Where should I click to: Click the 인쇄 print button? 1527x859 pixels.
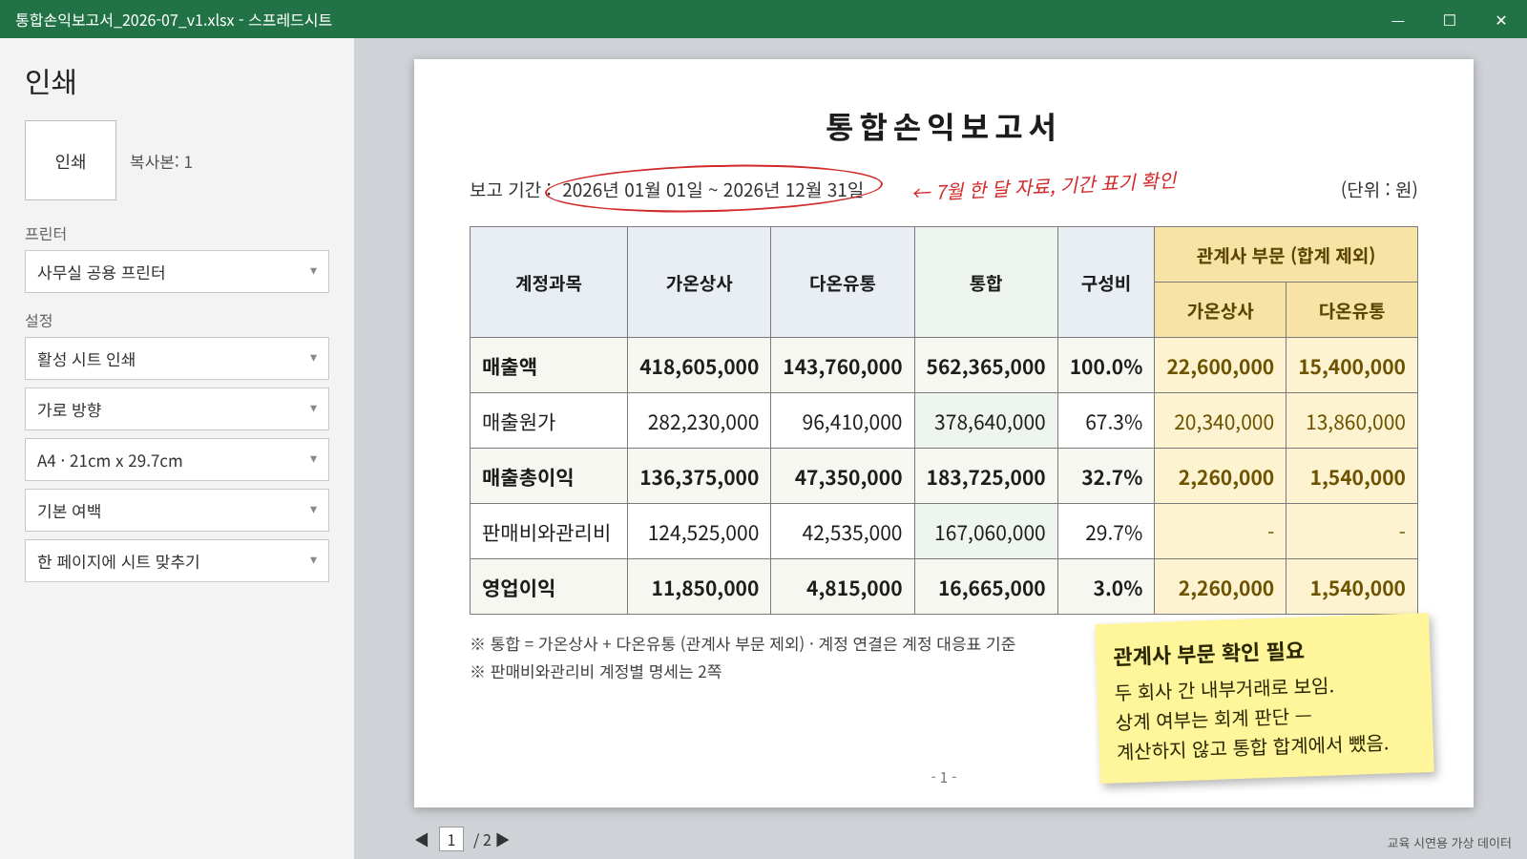71,160
